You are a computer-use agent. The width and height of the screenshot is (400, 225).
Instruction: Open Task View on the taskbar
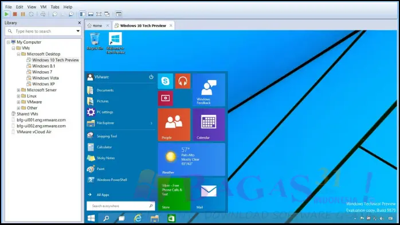pyautogui.click(x=121, y=218)
